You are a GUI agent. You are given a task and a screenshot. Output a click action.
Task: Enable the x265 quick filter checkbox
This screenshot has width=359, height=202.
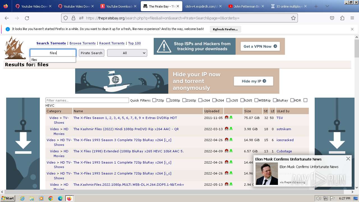(x=228, y=100)
